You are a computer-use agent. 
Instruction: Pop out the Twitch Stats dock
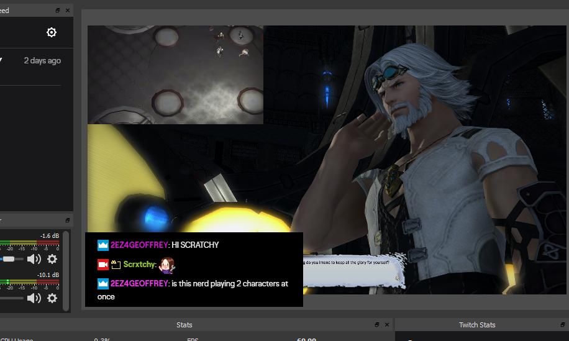[x=562, y=325]
